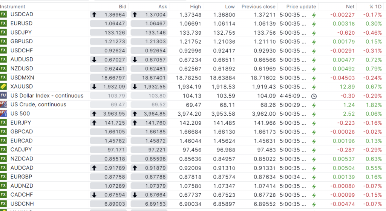Click the gold bar icon beside XAUUSD
Viewport: 386px width, 211px height.
point(3,87)
